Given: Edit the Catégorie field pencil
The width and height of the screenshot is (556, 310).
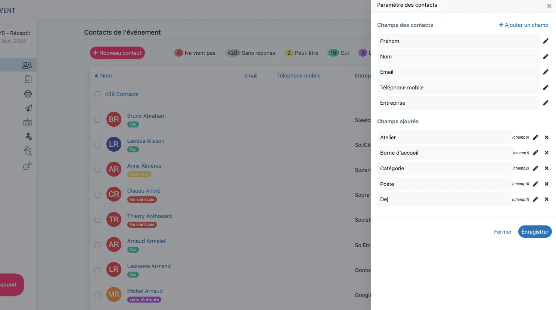Looking at the screenshot, I should coord(535,168).
